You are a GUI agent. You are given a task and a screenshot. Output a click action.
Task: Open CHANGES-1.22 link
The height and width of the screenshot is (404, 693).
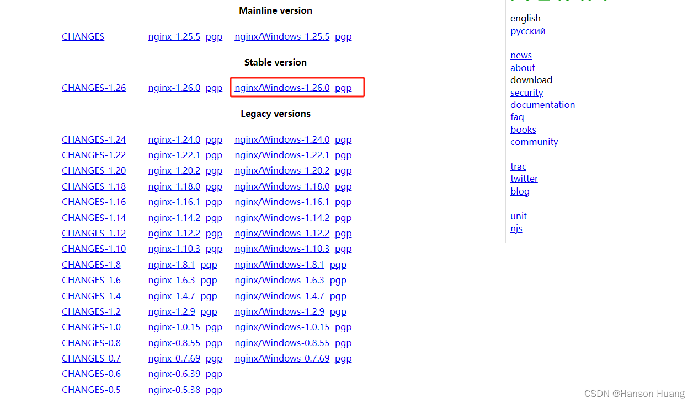pyautogui.click(x=94, y=155)
